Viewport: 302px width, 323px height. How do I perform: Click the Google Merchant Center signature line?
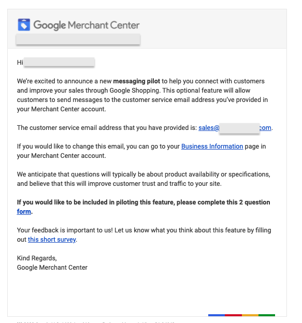pyautogui.click(x=52, y=268)
